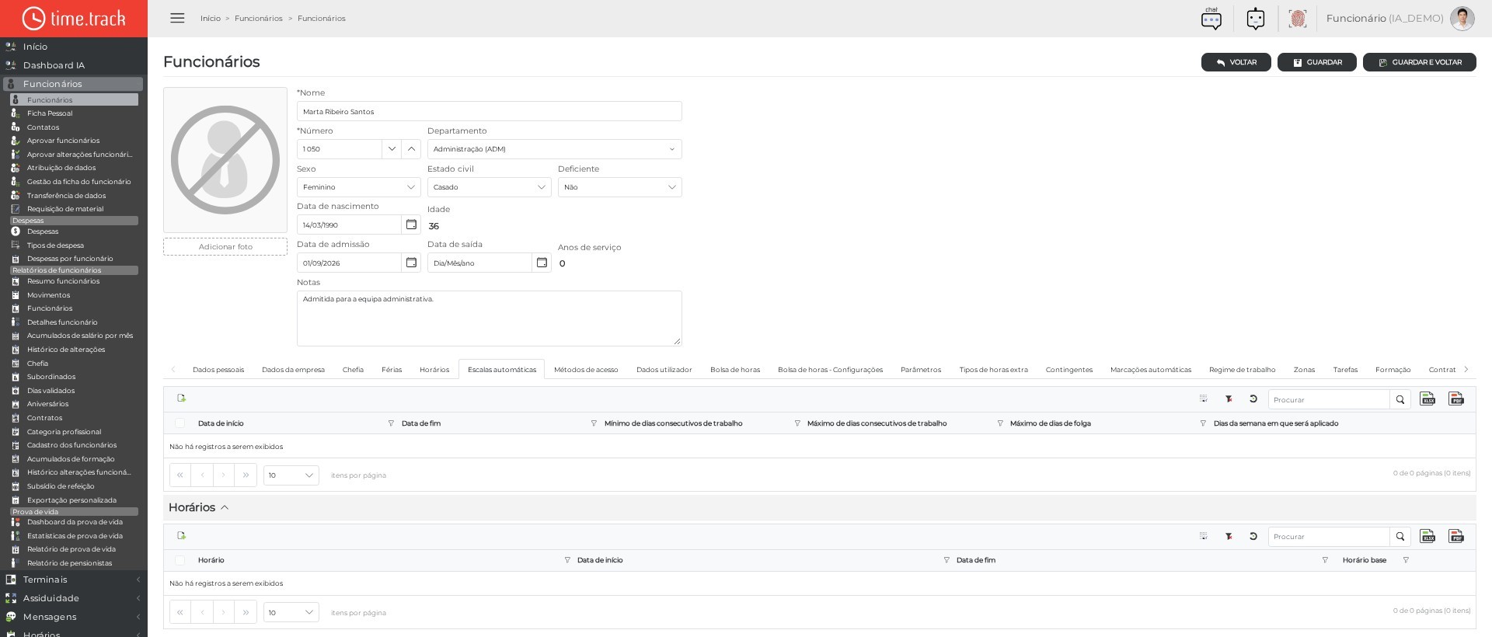Open the chat icon in the header
This screenshot has width=1492, height=637.
[1211, 19]
